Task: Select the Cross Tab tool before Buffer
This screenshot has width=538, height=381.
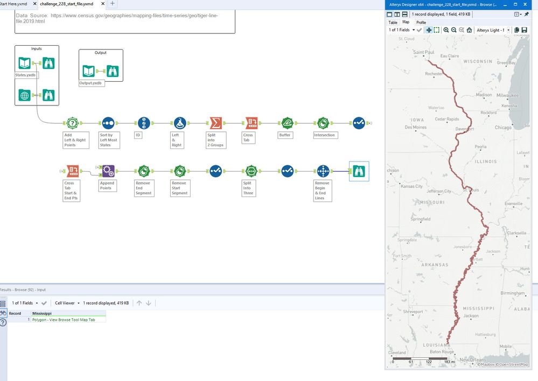Action: (x=251, y=123)
